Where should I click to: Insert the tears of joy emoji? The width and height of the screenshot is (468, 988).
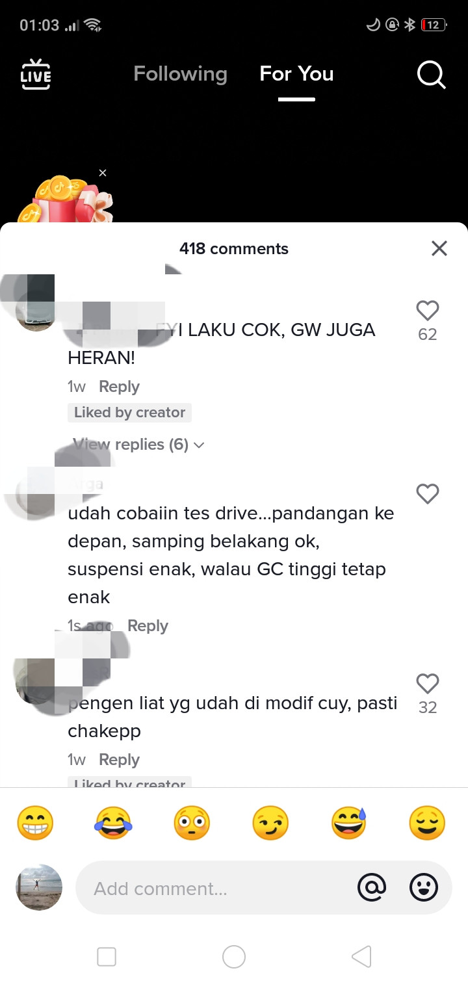coord(113,823)
